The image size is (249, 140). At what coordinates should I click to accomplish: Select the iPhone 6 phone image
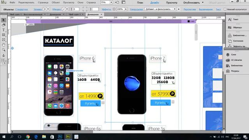click(59, 86)
